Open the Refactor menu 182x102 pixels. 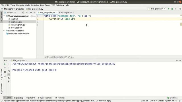35,5
